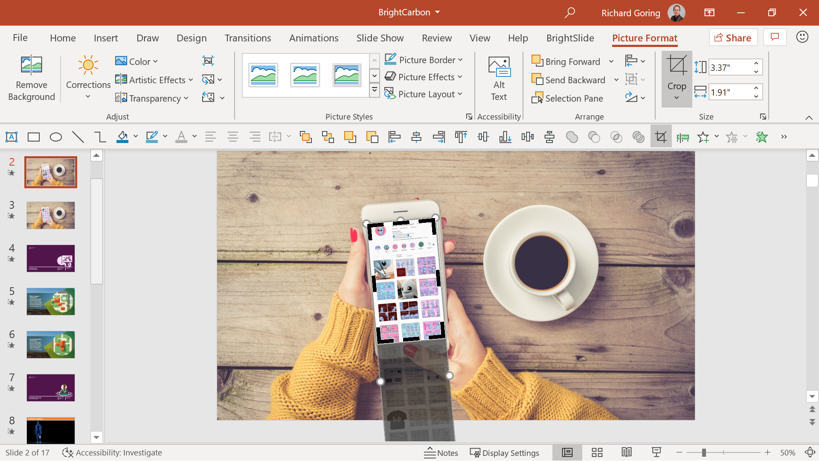Screen dimensions: 819x461
Task: Click the zoom slider handle
Action: (704, 453)
